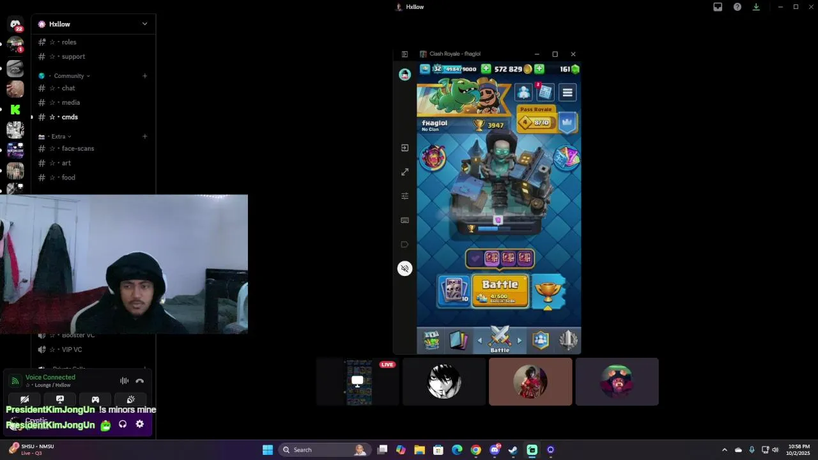Open emulator keyboard mapping icon
The image size is (818, 460).
(405, 220)
